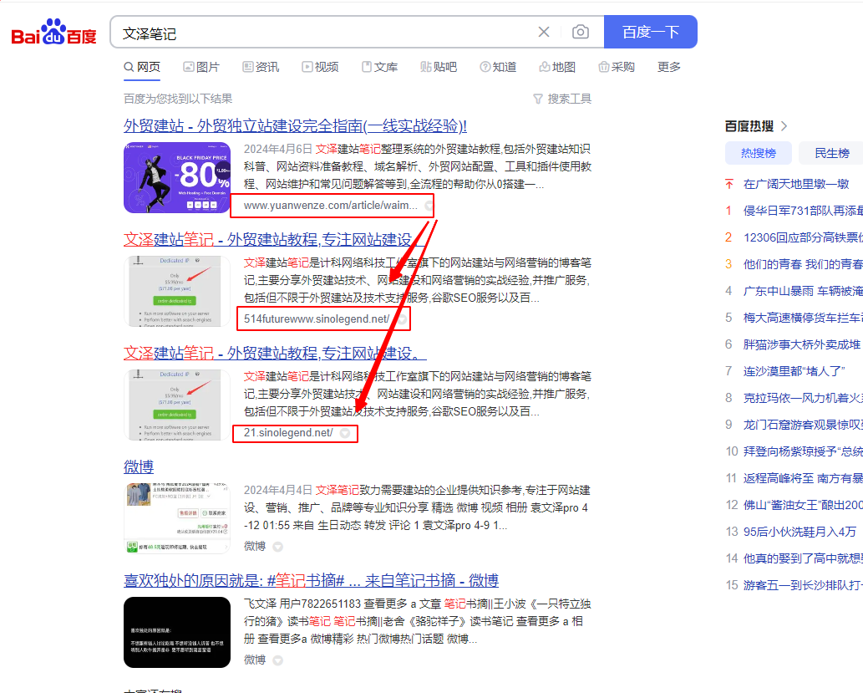The width and height of the screenshot is (863, 693).
Task: Open result 喜欢独处的原因就是 笔记书摘
Action: point(311,581)
